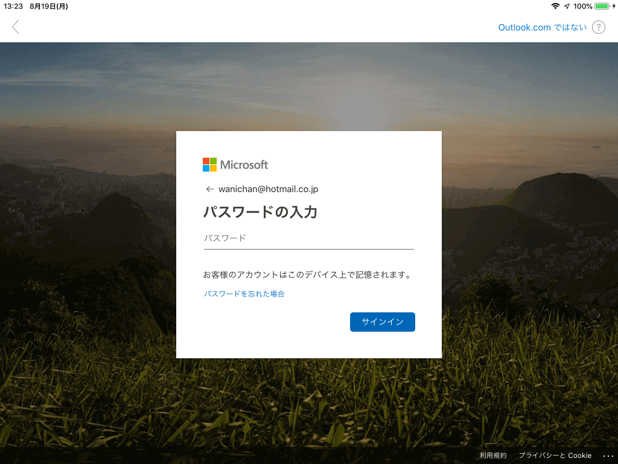Viewport: 618px width, 464px height.
Task: Open the 'パスワードを忘れた場合' link
Action: pyautogui.click(x=244, y=294)
